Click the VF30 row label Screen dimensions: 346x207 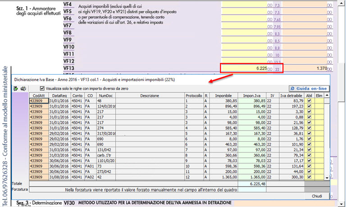[69, 203]
